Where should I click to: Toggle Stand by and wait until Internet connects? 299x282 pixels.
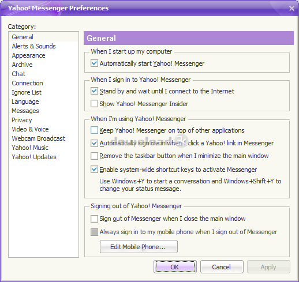point(94,91)
